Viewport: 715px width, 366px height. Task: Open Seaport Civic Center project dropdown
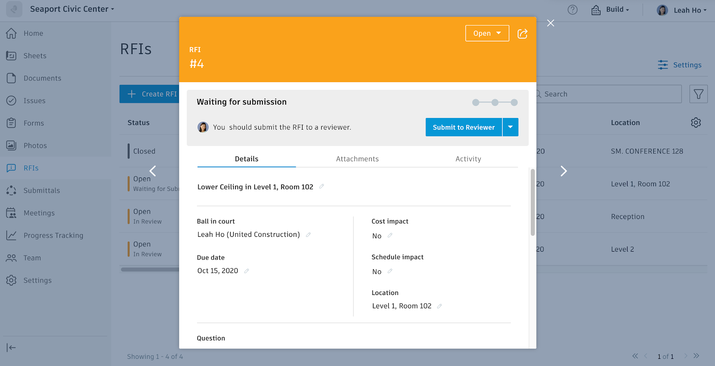pyautogui.click(x=72, y=9)
